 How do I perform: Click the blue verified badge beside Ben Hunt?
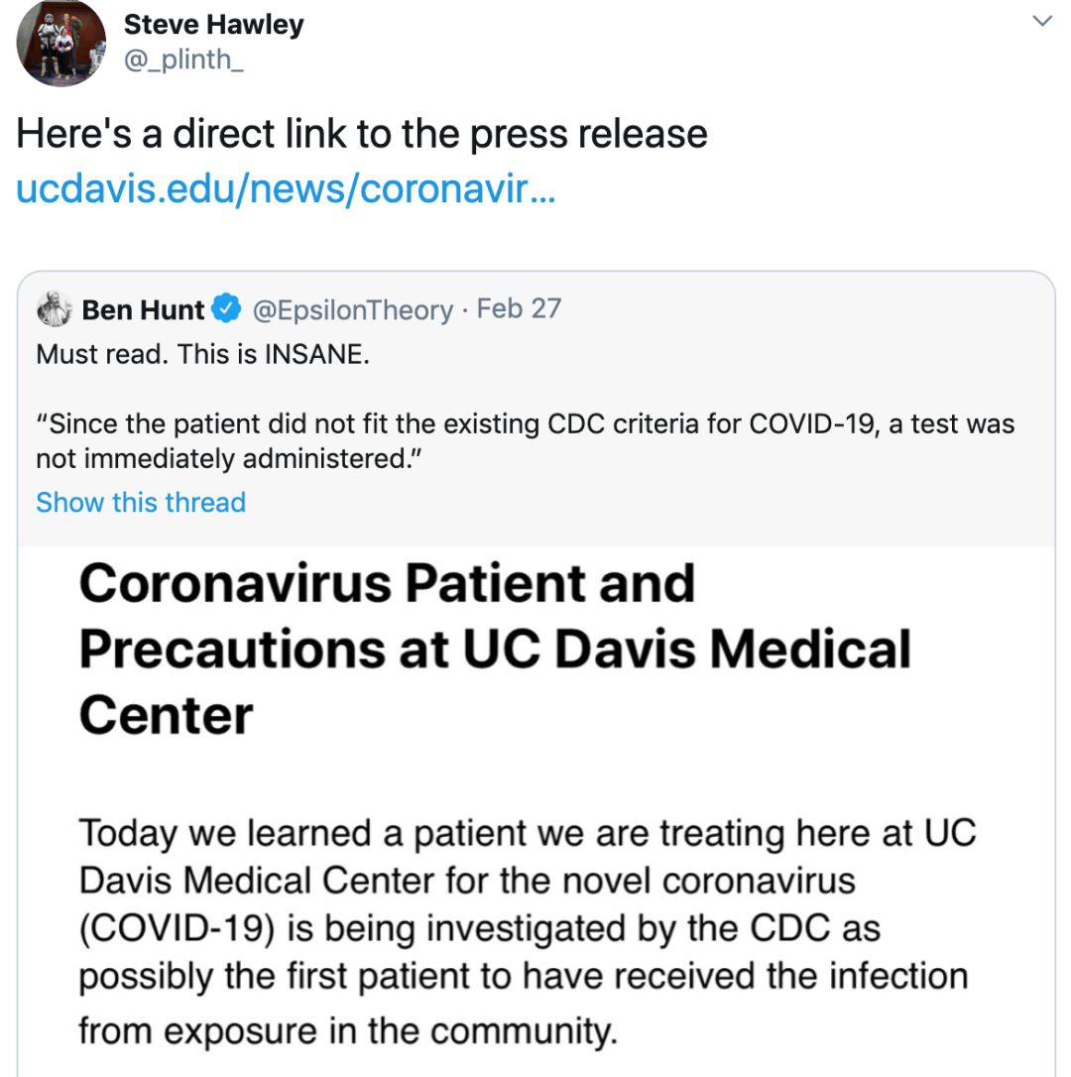point(226,307)
